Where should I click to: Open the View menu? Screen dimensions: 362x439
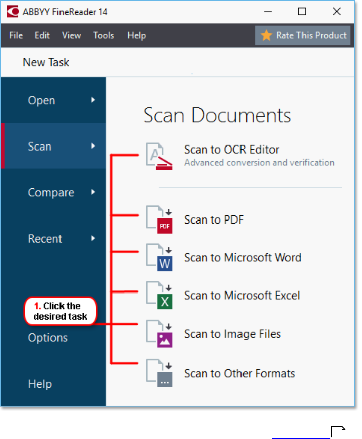point(72,35)
